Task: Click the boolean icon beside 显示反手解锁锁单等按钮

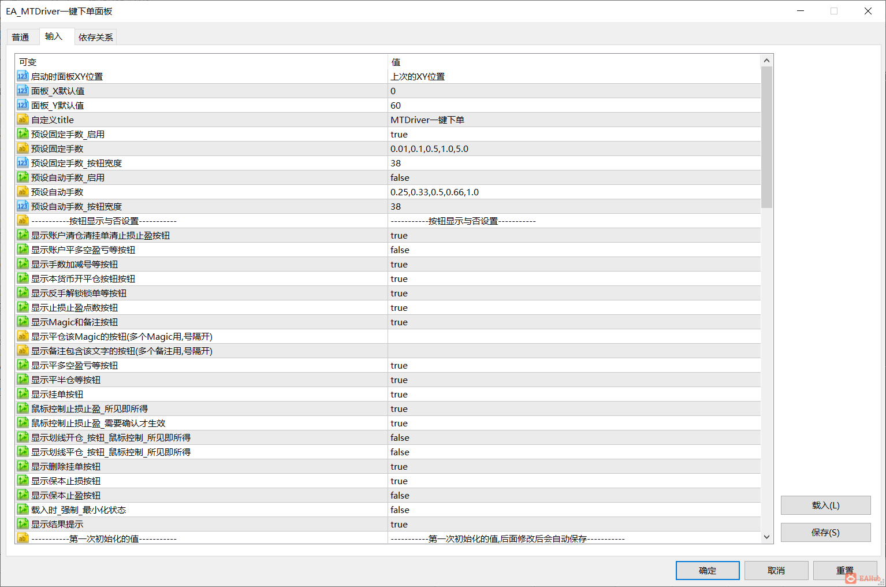Action: click(x=23, y=293)
